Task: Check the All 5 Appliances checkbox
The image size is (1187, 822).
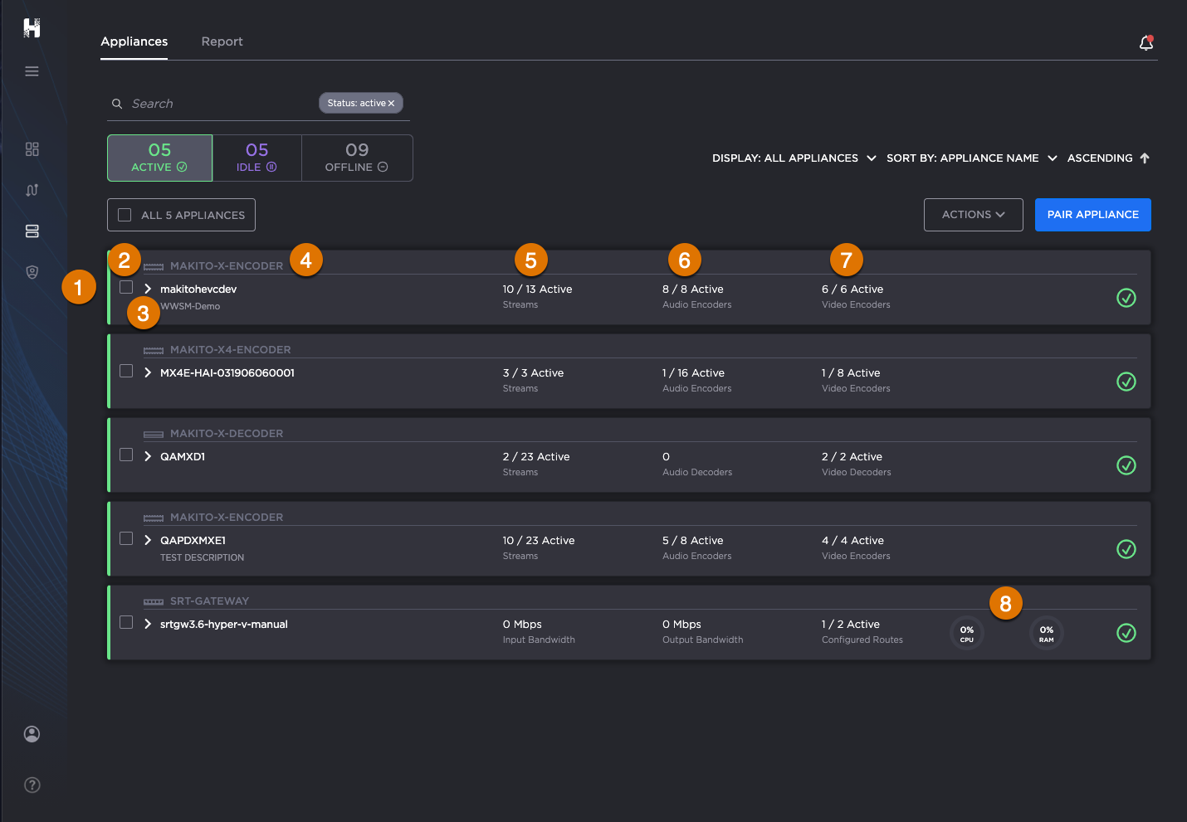Action: (x=125, y=215)
